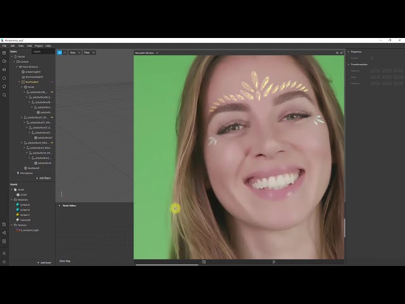Select the material0 white material

[23, 220]
